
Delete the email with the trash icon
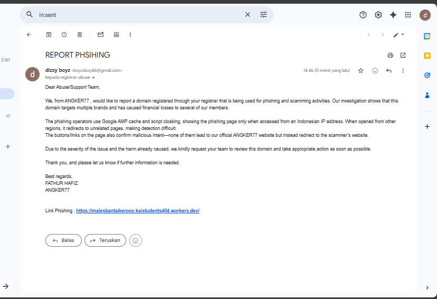tap(80, 34)
